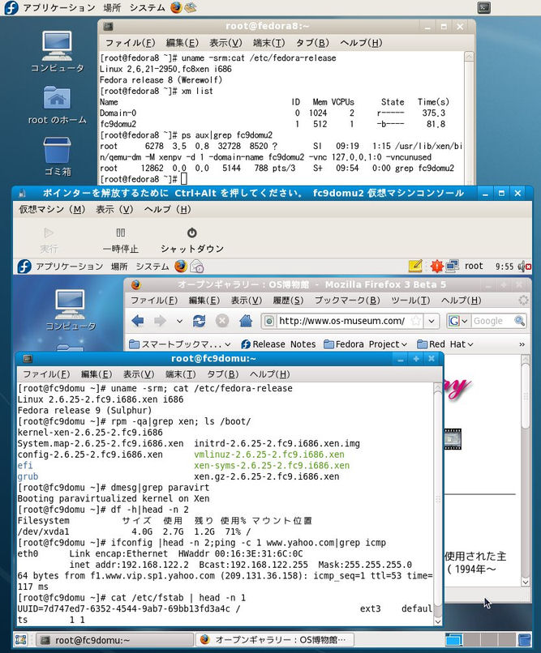This screenshot has height=653, width=541.
Task: Click the muted volume icon in guest panel
Action: click(524, 266)
